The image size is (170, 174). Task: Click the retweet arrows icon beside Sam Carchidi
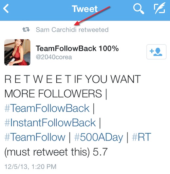point(26,30)
